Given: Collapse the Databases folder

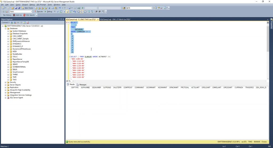Looking at the screenshot, I should pyautogui.click(x=5, y=29).
